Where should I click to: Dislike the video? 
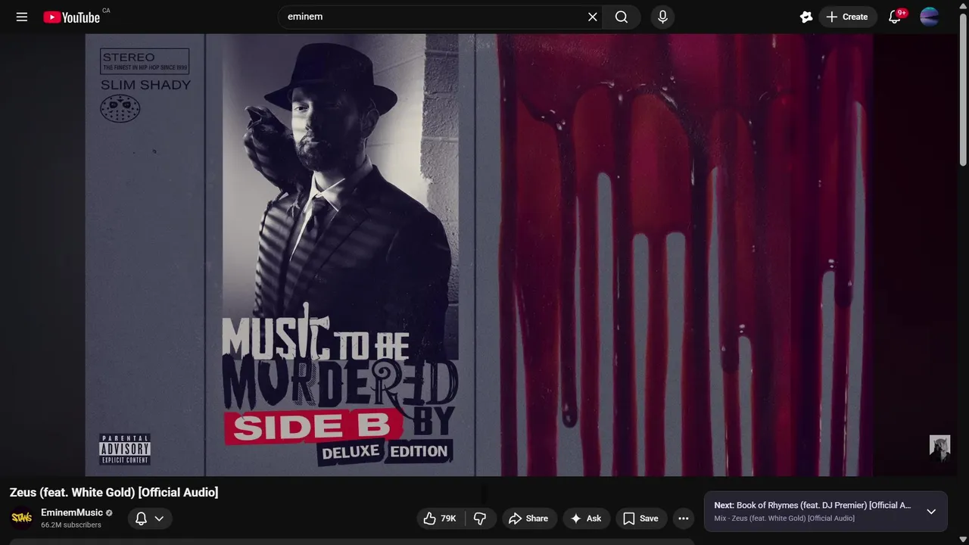pyautogui.click(x=480, y=519)
